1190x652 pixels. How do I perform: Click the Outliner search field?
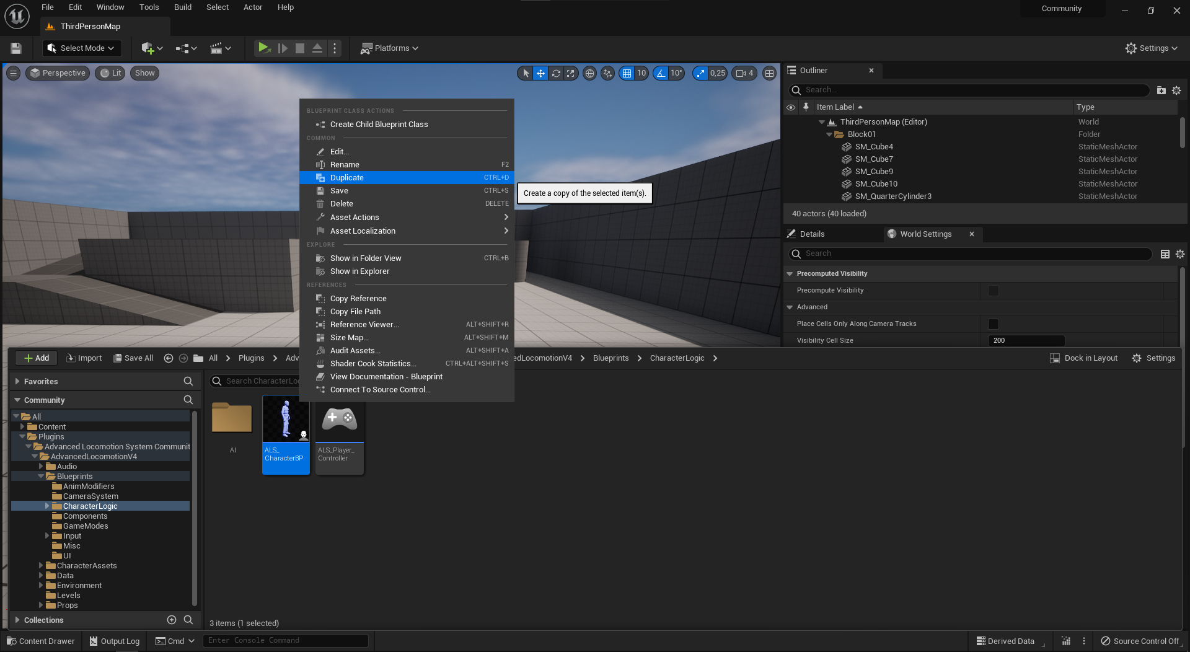969,90
